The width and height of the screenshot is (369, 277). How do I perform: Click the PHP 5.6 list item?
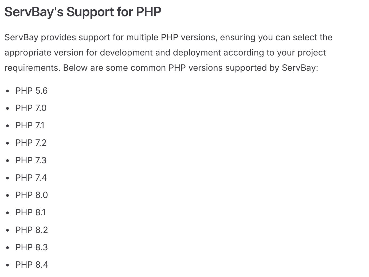(31, 91)
